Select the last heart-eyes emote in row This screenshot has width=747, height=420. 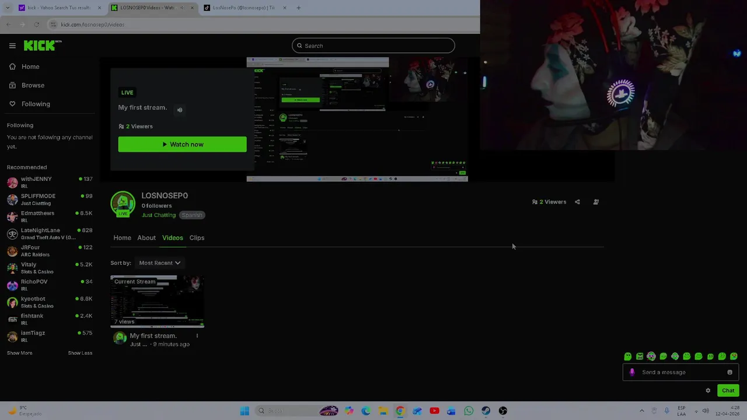click(734, 356)
